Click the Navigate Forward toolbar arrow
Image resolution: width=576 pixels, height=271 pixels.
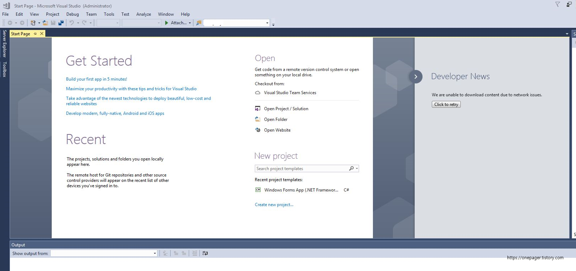(22, 23)
